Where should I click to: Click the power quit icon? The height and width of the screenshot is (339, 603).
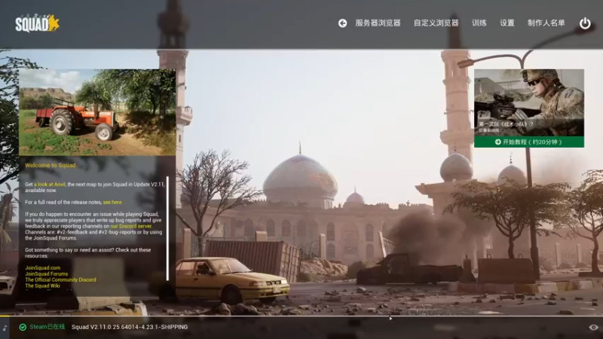585,23
